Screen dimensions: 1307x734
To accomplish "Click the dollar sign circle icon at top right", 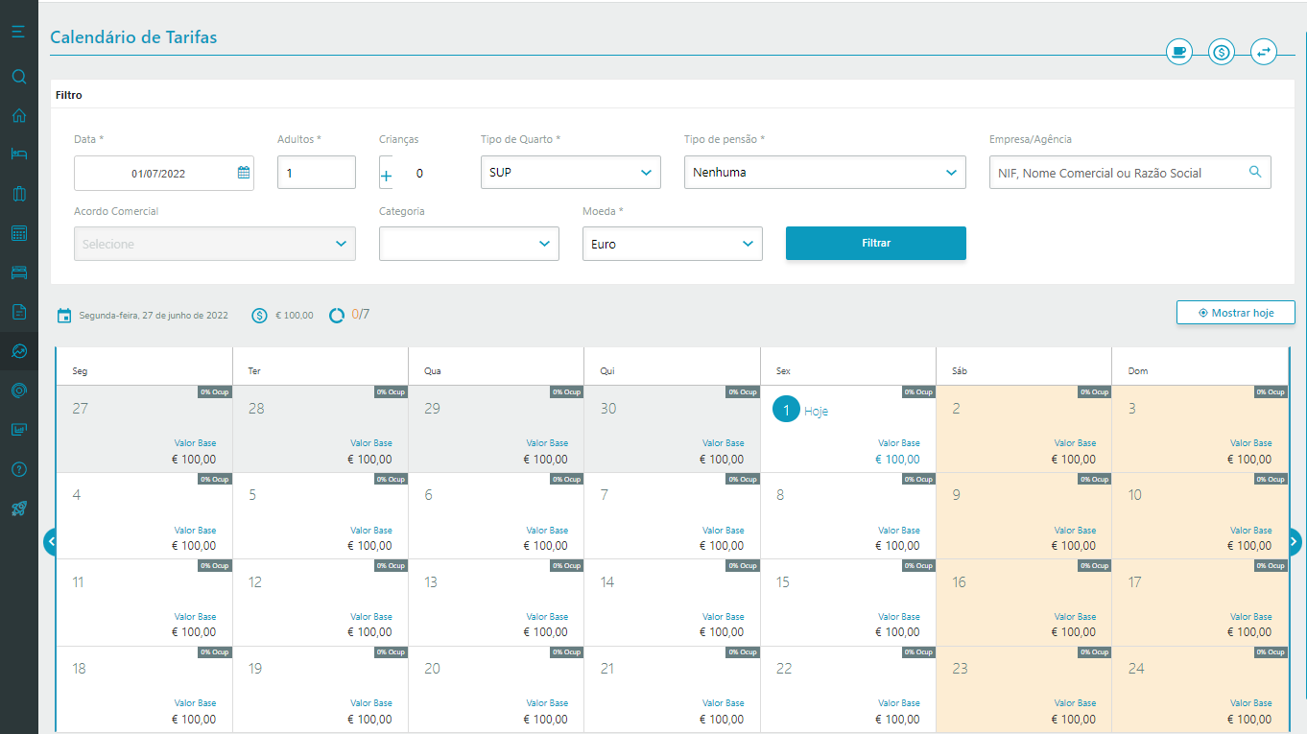I will (1221, 52).
